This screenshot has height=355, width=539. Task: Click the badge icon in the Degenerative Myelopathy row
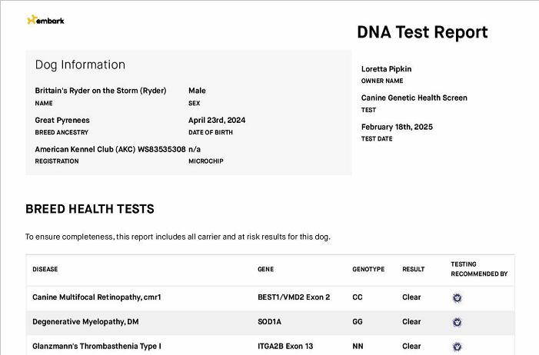457,322
